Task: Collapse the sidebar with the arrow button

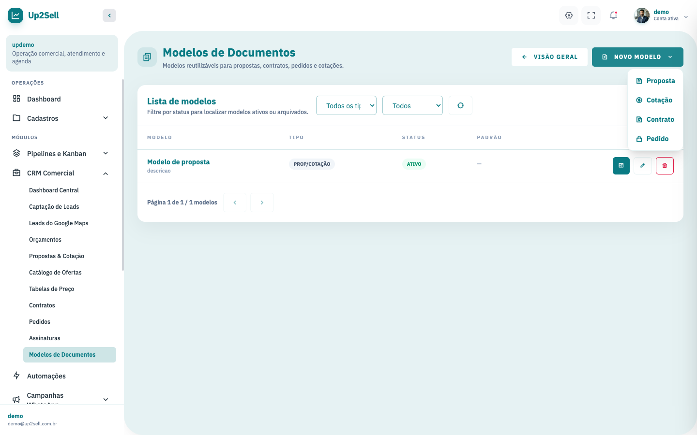Action: click(109, 15)
